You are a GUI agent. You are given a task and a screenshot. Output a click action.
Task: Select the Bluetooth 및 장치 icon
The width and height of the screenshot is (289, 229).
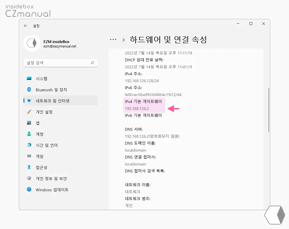(29, 90)
